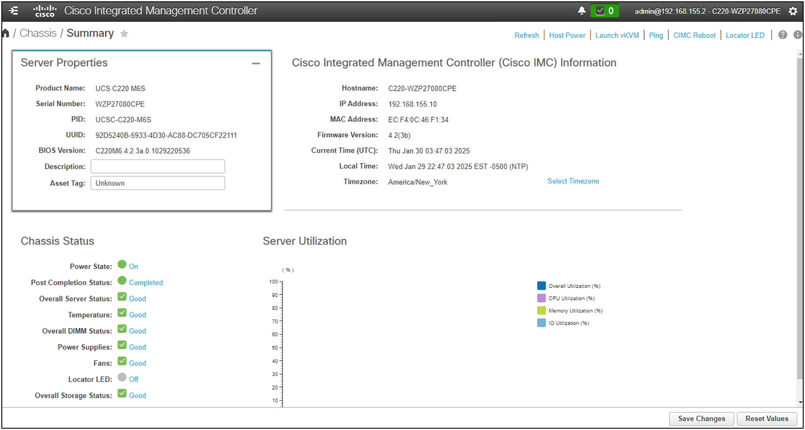Viewport: 805px width, 430px height.
Task: Click the Power Supplies status check icon
Action: pos(122,345)
